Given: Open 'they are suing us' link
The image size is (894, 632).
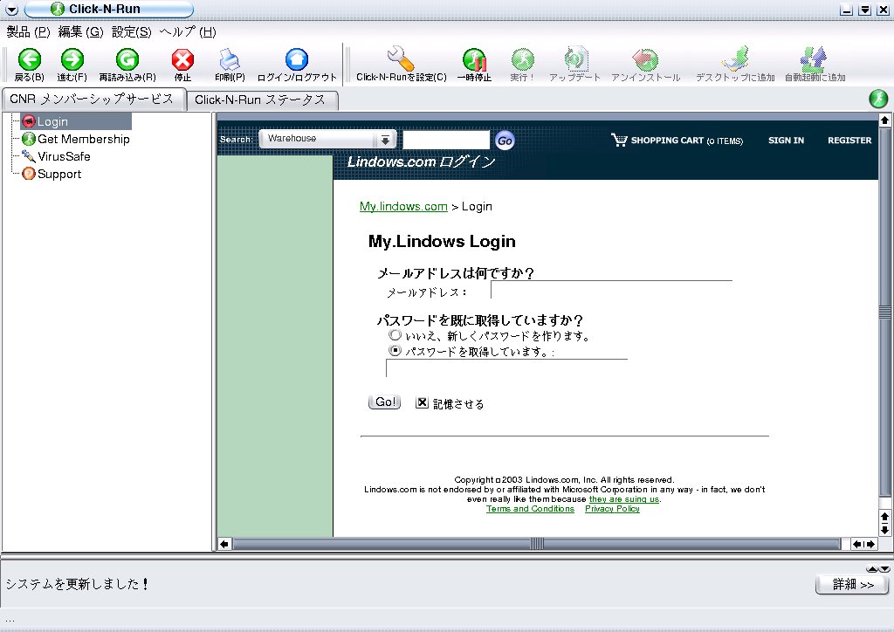Looking at the screenshot, I should [623, 499].
